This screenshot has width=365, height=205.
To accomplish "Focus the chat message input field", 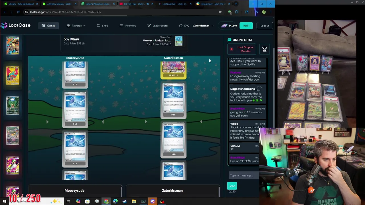I will click(244, 175).
